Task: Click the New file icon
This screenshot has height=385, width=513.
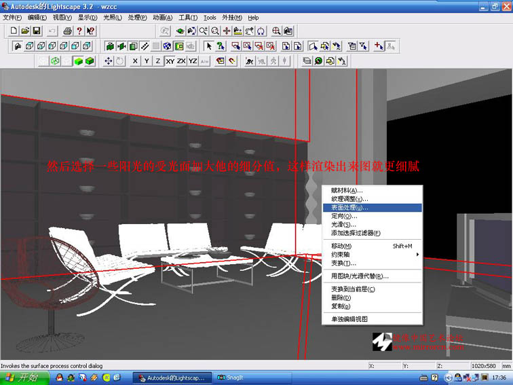Action: (x=14, y=31)
